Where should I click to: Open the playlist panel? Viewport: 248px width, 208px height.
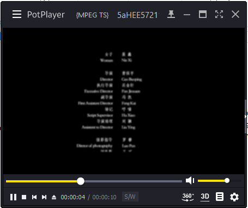(220, 197)
